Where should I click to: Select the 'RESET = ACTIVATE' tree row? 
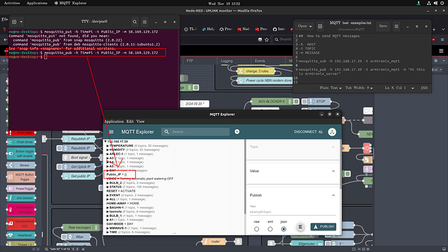tap(121, 191)
